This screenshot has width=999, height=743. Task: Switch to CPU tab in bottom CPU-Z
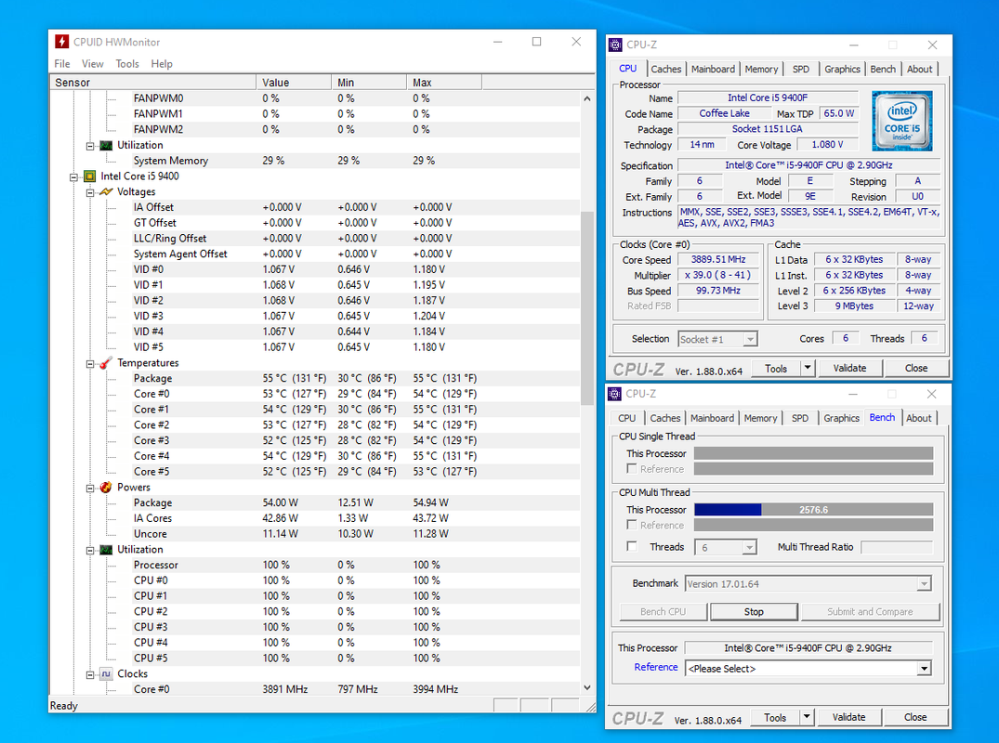click(627, 418)
